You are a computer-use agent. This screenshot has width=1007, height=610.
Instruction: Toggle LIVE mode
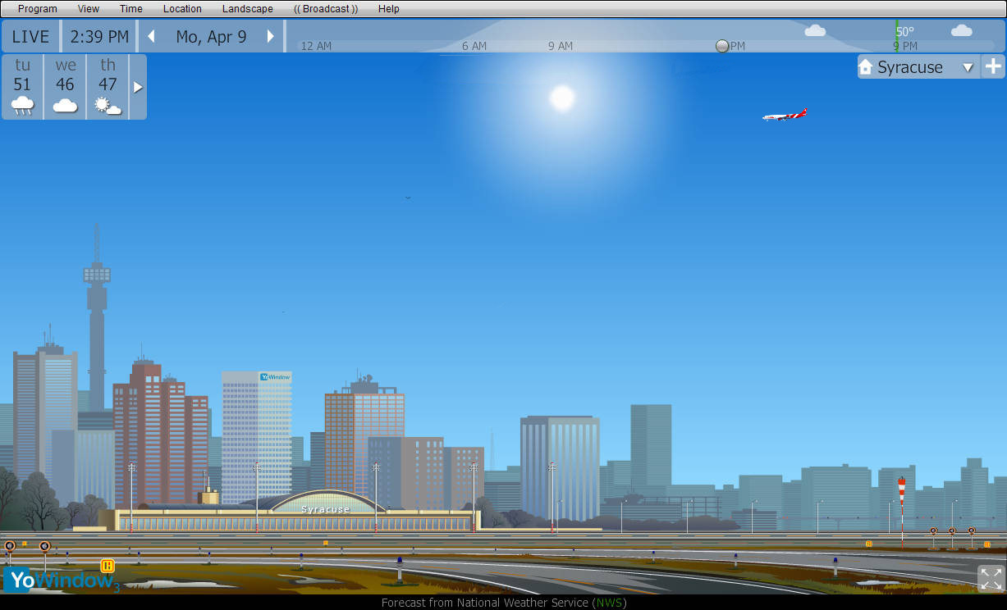click(x=30, y=37)
